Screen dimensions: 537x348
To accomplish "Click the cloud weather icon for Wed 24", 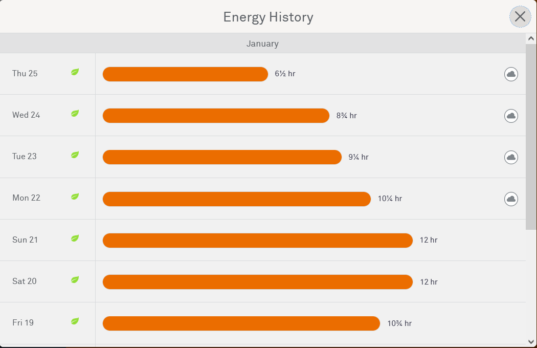I will [511, 116].
